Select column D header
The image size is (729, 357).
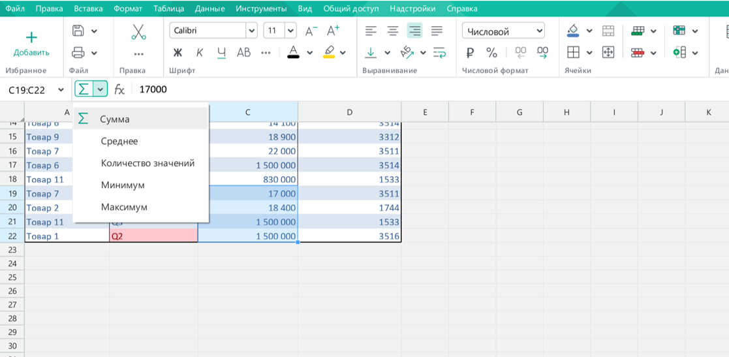click(350, 112)
